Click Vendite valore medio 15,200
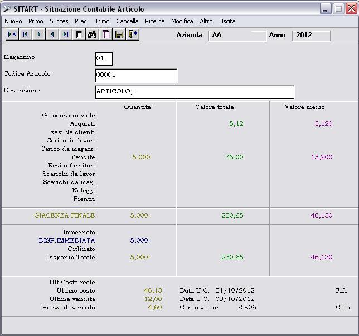Image resolution: width=359 pixels, height=336 pixels. pyautogui.click(x=322, y=157)
